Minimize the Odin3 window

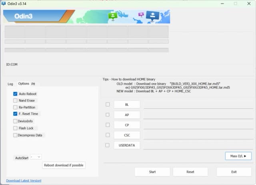point(222,4)
